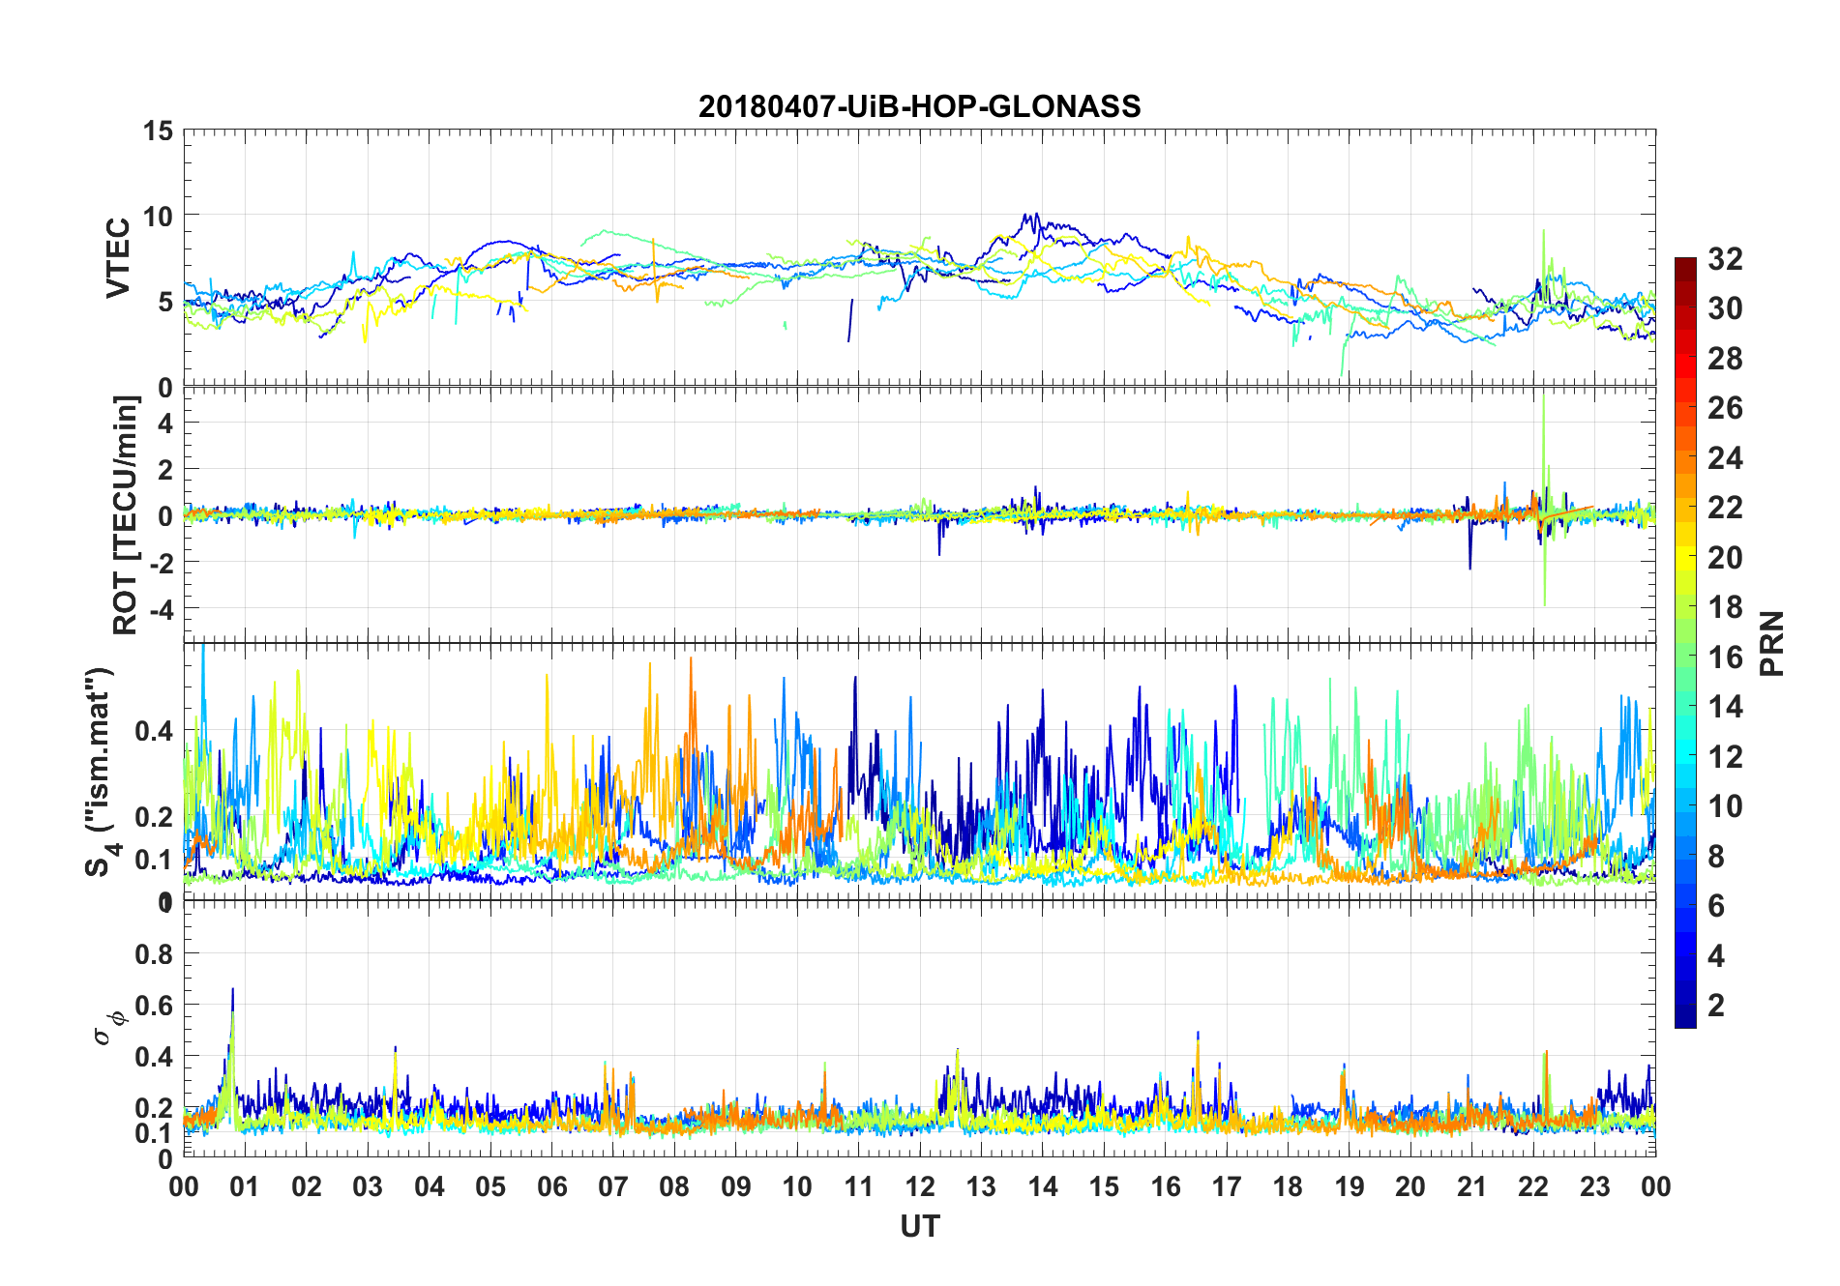Image resolution: width=1840 pixels, height=1286 pixels.
Task: Click the 26 label on the PRN colorbar
Action: coord(1726,408)
